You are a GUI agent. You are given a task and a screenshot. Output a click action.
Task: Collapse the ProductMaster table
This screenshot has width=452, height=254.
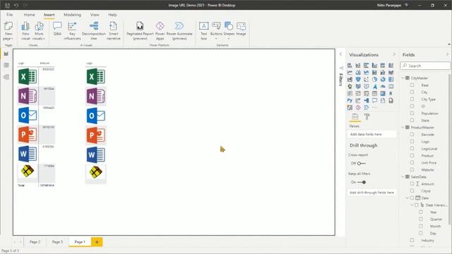pyautogui.click(x=403, y=127)
